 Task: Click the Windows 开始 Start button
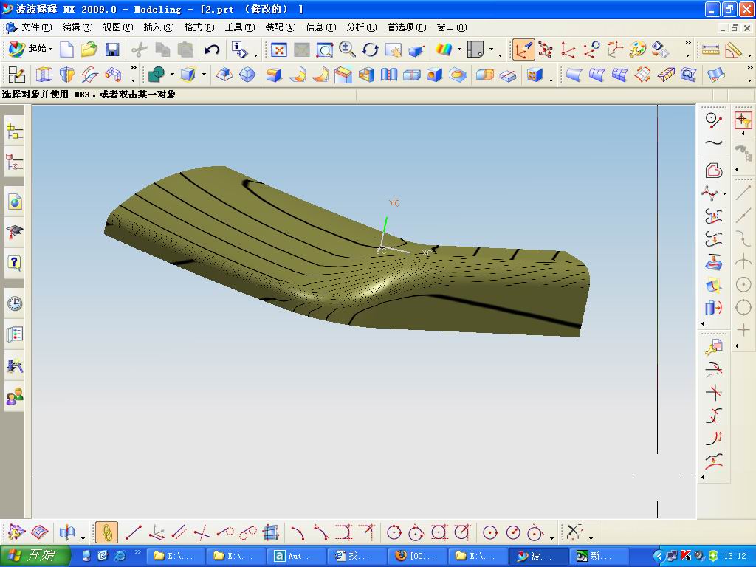[x=35, y=556]
